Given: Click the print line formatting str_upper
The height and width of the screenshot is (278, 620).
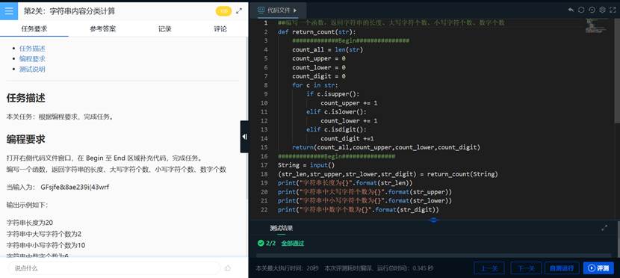Looking at the screenshot, I should click(x=365, y=192).
